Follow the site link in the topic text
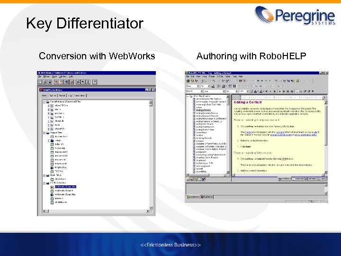This screenshot has width=341, height=256. tap(315, 132)
